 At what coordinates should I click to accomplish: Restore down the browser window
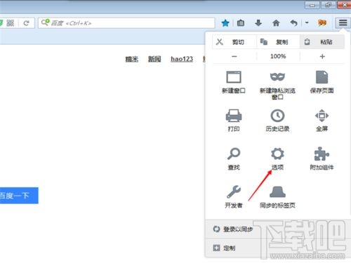tap(328, 5)
